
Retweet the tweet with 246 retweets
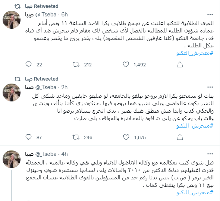click(x=76, y=137)
